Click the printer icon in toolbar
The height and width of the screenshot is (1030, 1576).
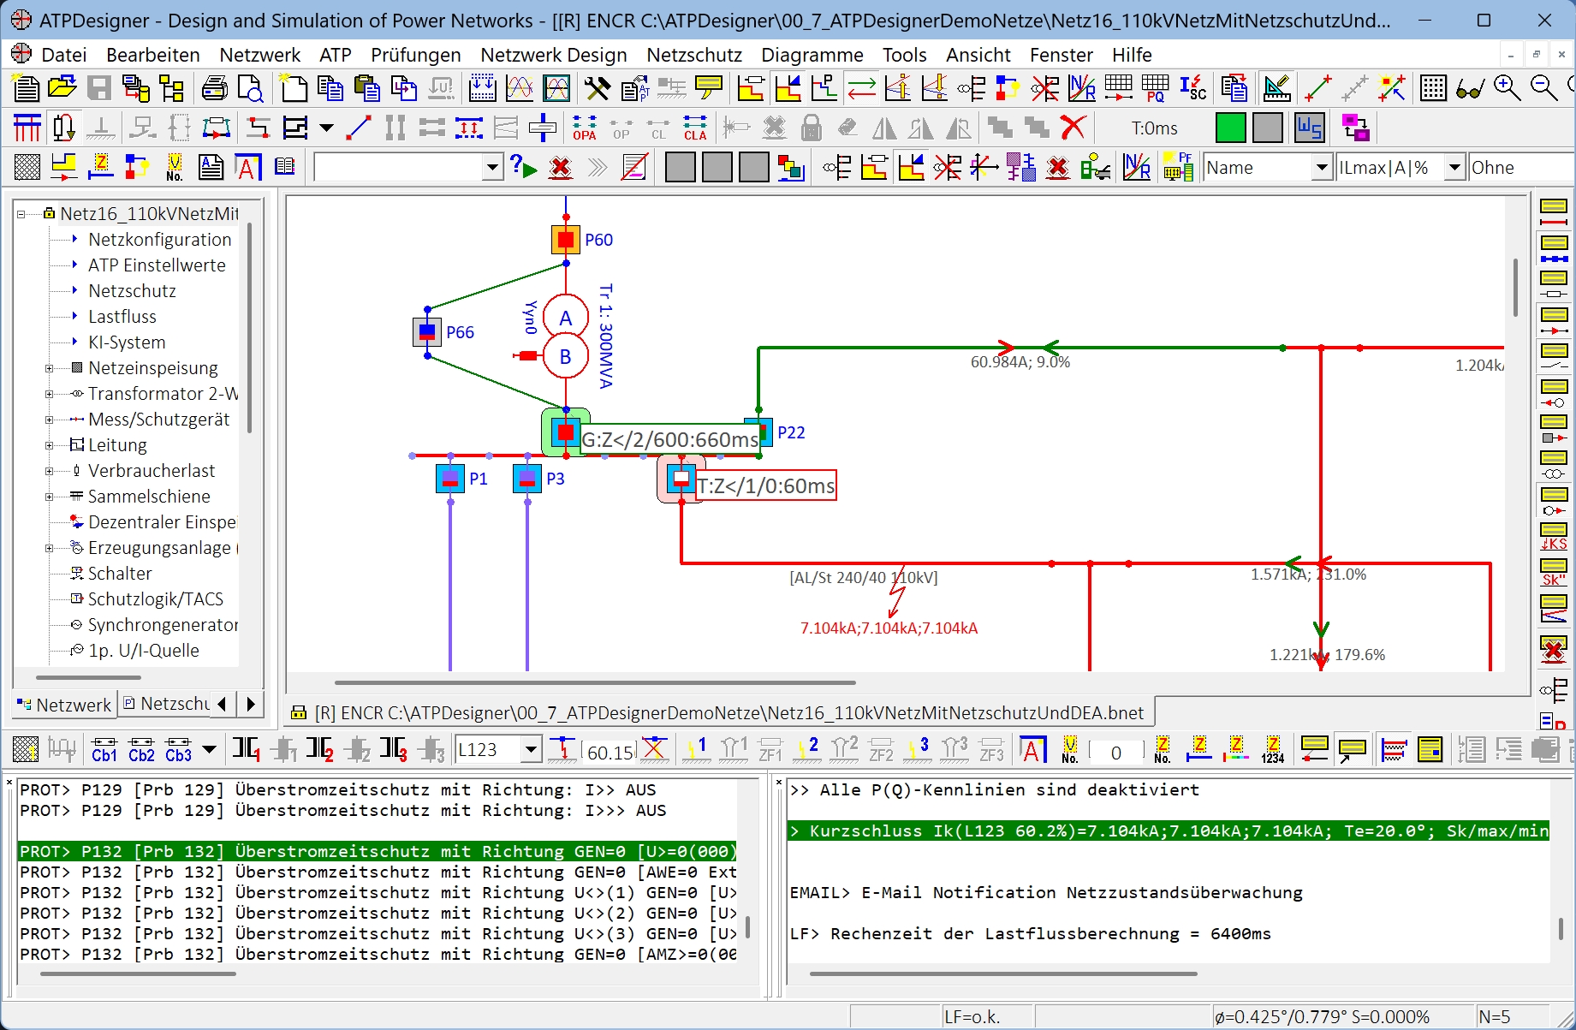(214, 88)
